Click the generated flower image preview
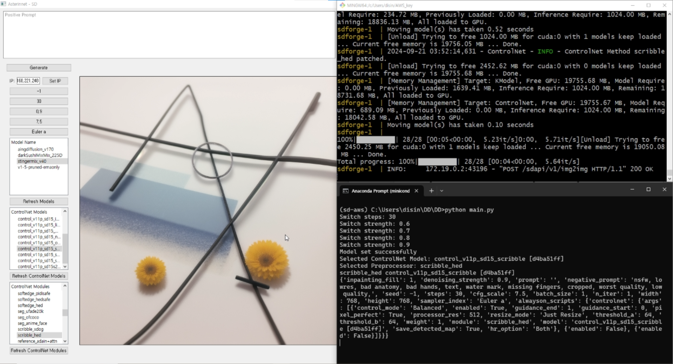 coord(208,211)
